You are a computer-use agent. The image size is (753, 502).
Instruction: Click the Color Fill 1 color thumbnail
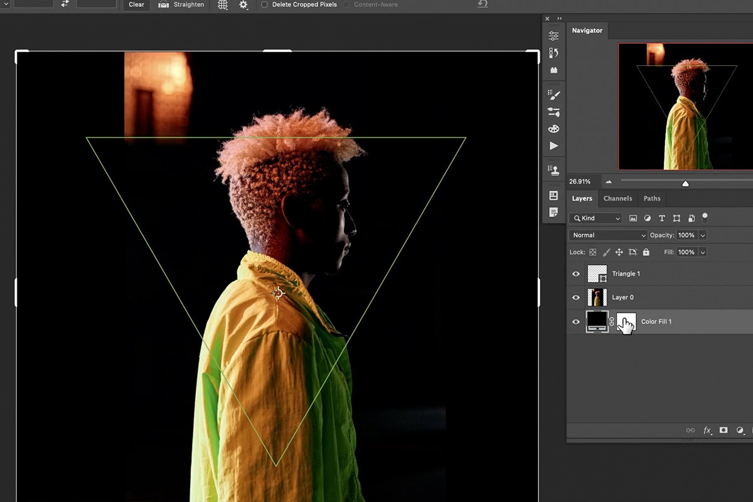(x=597, y=321)
